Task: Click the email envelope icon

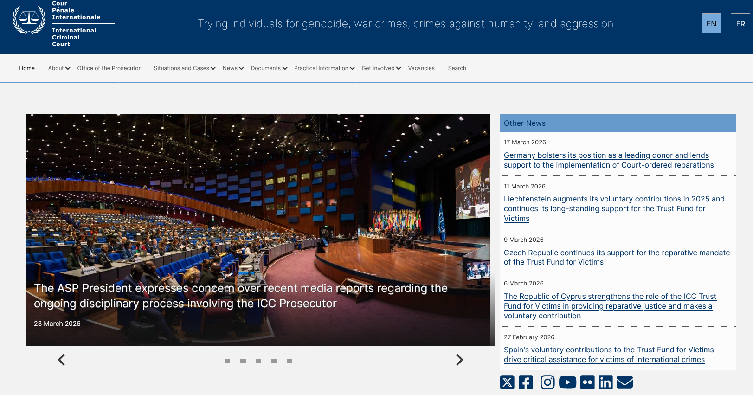Action: point(624,382)
